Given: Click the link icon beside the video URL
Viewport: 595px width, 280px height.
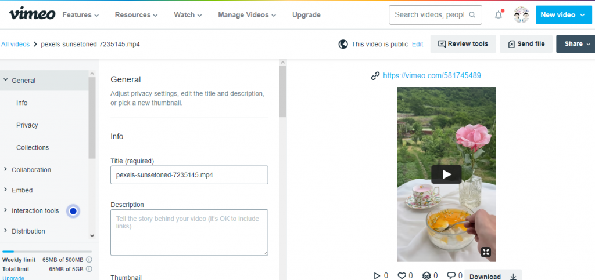Looking at the screenshot, I should click(x=375, y=76).
